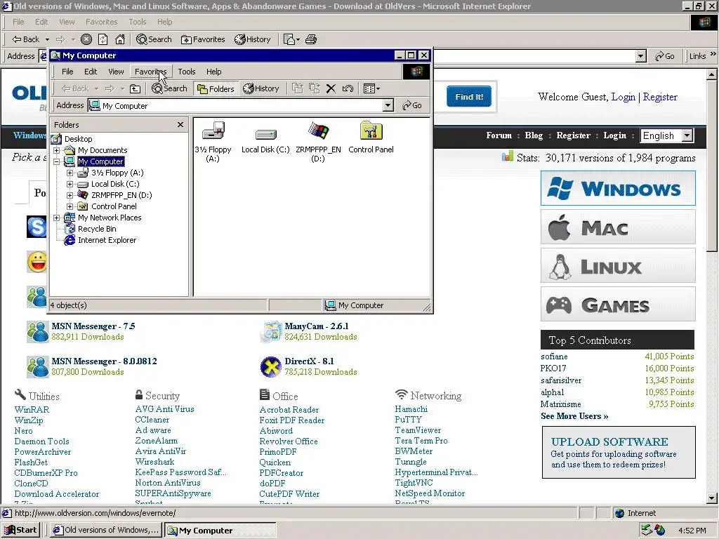Screen dimensions: 719x539
Task: Click the My Computer address input field
Action: tap(236, 105)
